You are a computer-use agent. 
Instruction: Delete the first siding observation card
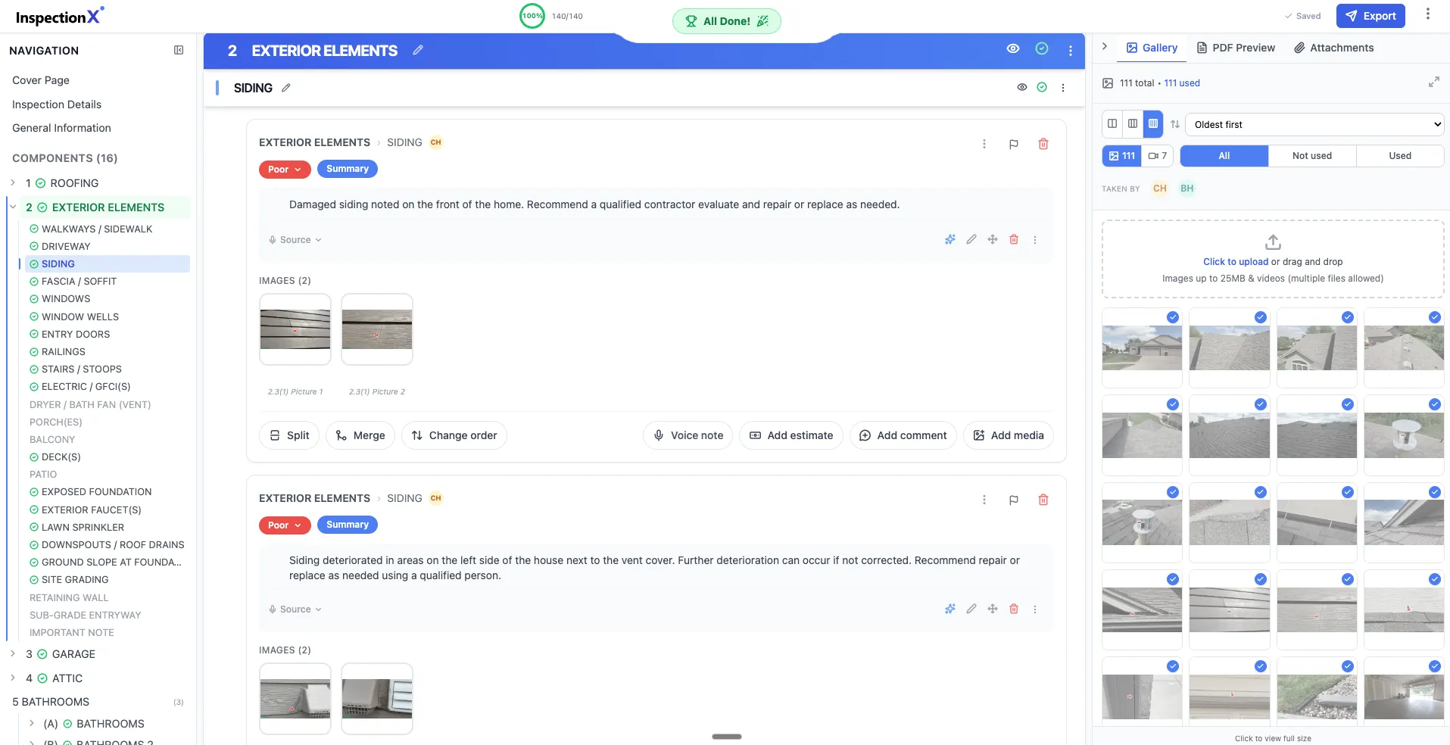tap(1043, 144)
